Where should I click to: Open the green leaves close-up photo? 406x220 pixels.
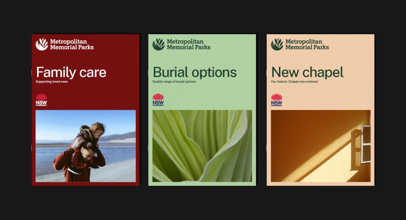pyautogui.click(x=202, y=146)
